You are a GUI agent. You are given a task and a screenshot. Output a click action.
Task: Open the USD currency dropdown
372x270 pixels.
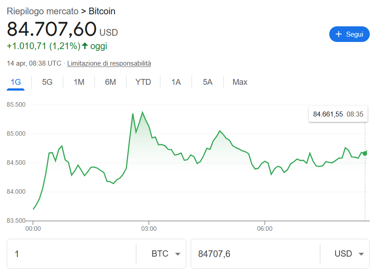point(349,254)
